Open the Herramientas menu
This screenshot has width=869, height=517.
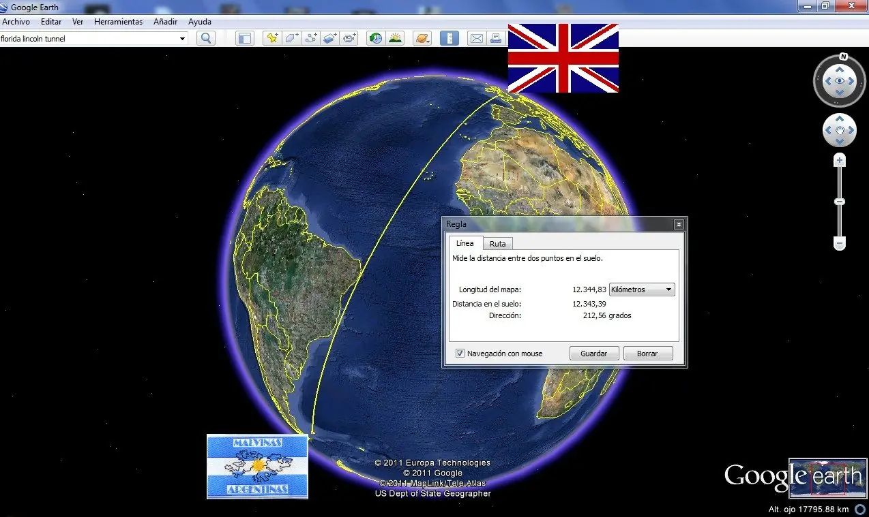click(x=118, y=22)
